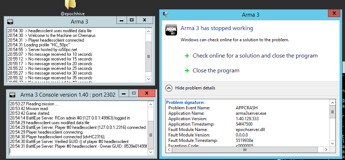This screenshot has height=160, width=345.
Task: Click application timestamp 54f47500 value
Action: coord(244,124)
